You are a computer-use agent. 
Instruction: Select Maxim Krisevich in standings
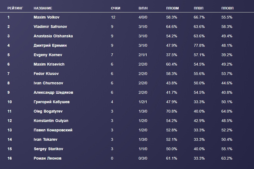(49, 64)
